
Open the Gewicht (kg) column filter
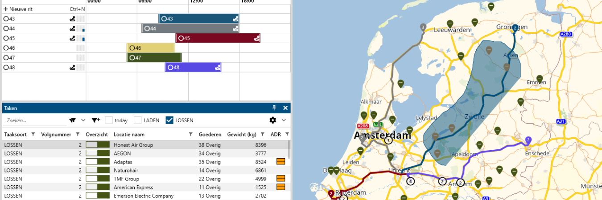pyautogui.click(x=263, y=134)
